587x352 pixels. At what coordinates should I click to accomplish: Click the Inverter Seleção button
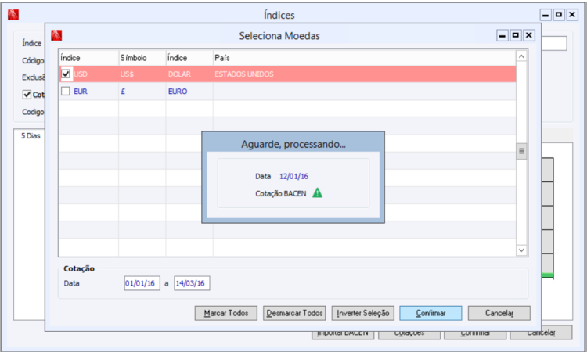coord(363,313)
